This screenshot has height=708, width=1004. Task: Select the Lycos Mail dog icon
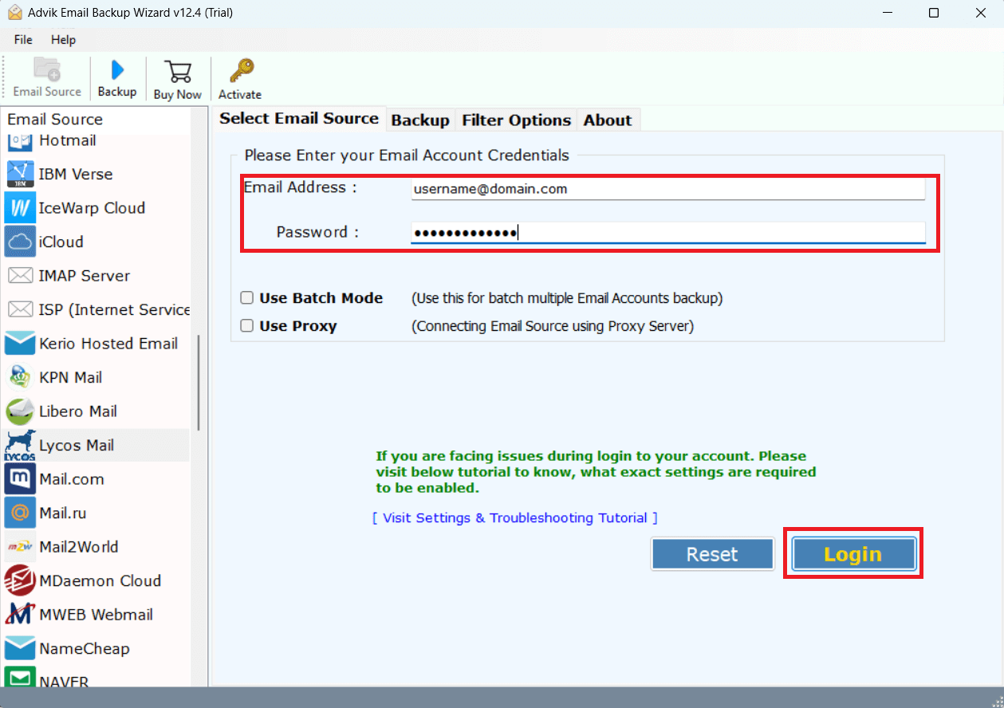[20, 445]
